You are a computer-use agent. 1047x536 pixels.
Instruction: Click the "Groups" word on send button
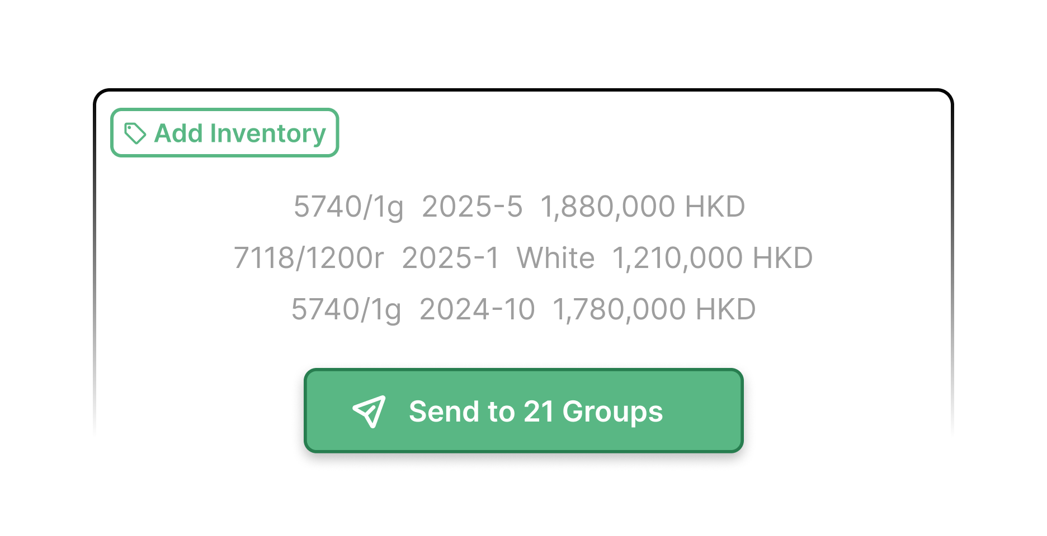pyautogui.click(x=612, y=413)
